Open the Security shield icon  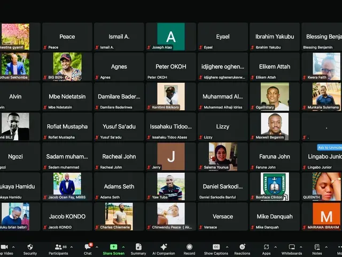30,247
